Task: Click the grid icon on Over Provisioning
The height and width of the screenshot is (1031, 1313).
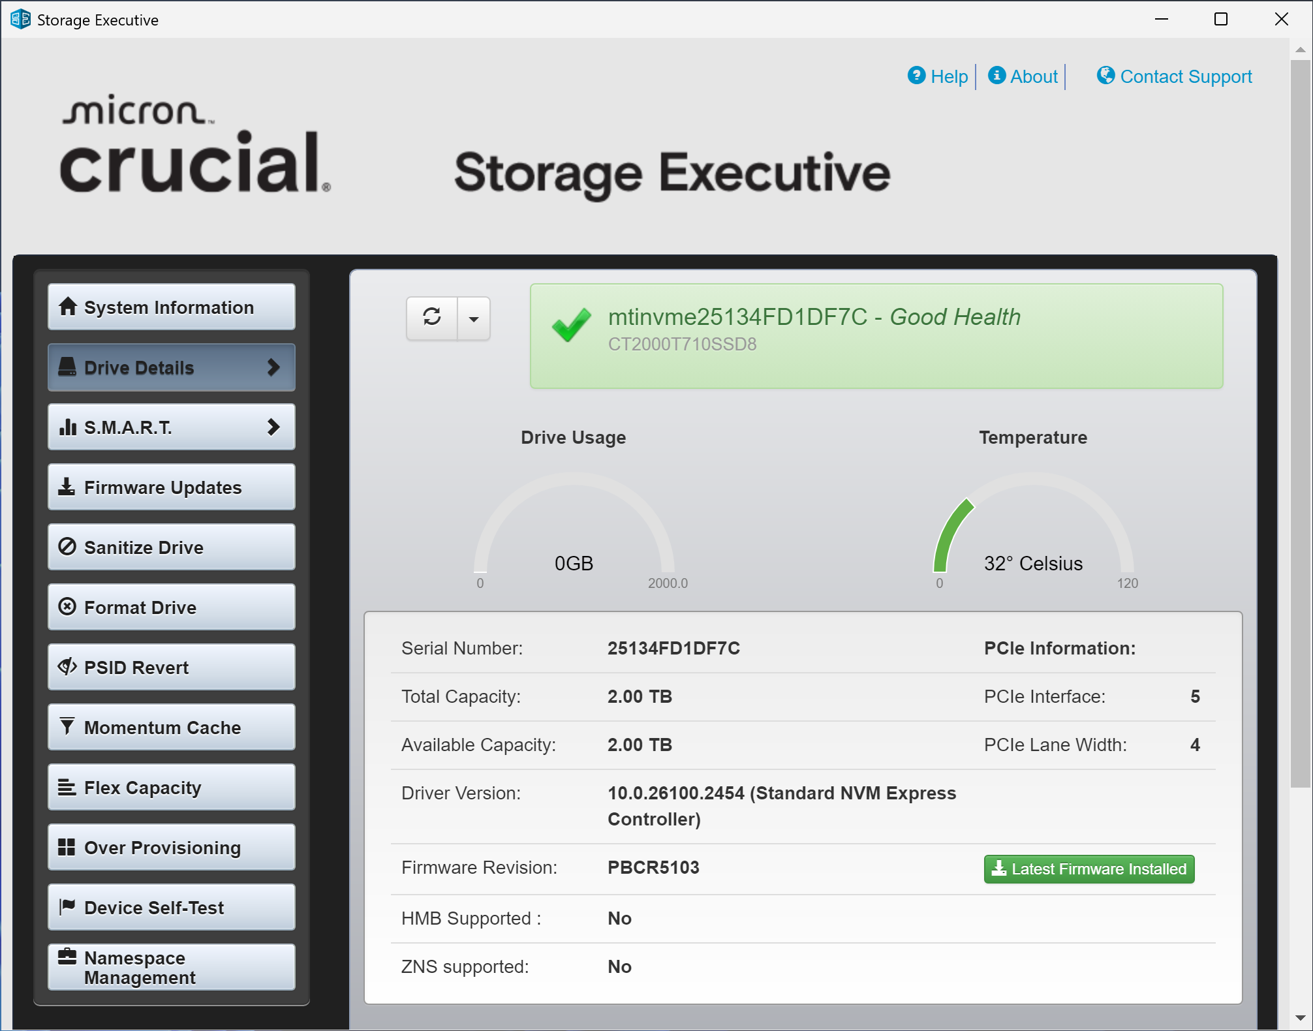Action: pos(67,847)
